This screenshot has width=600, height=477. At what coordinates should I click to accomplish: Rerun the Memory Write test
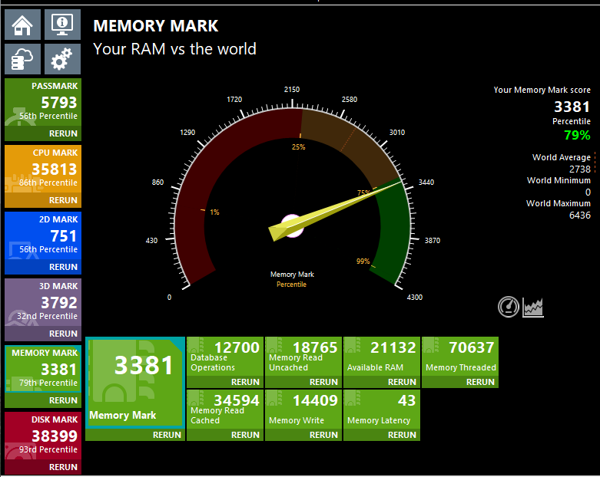(x=323, y=435)
